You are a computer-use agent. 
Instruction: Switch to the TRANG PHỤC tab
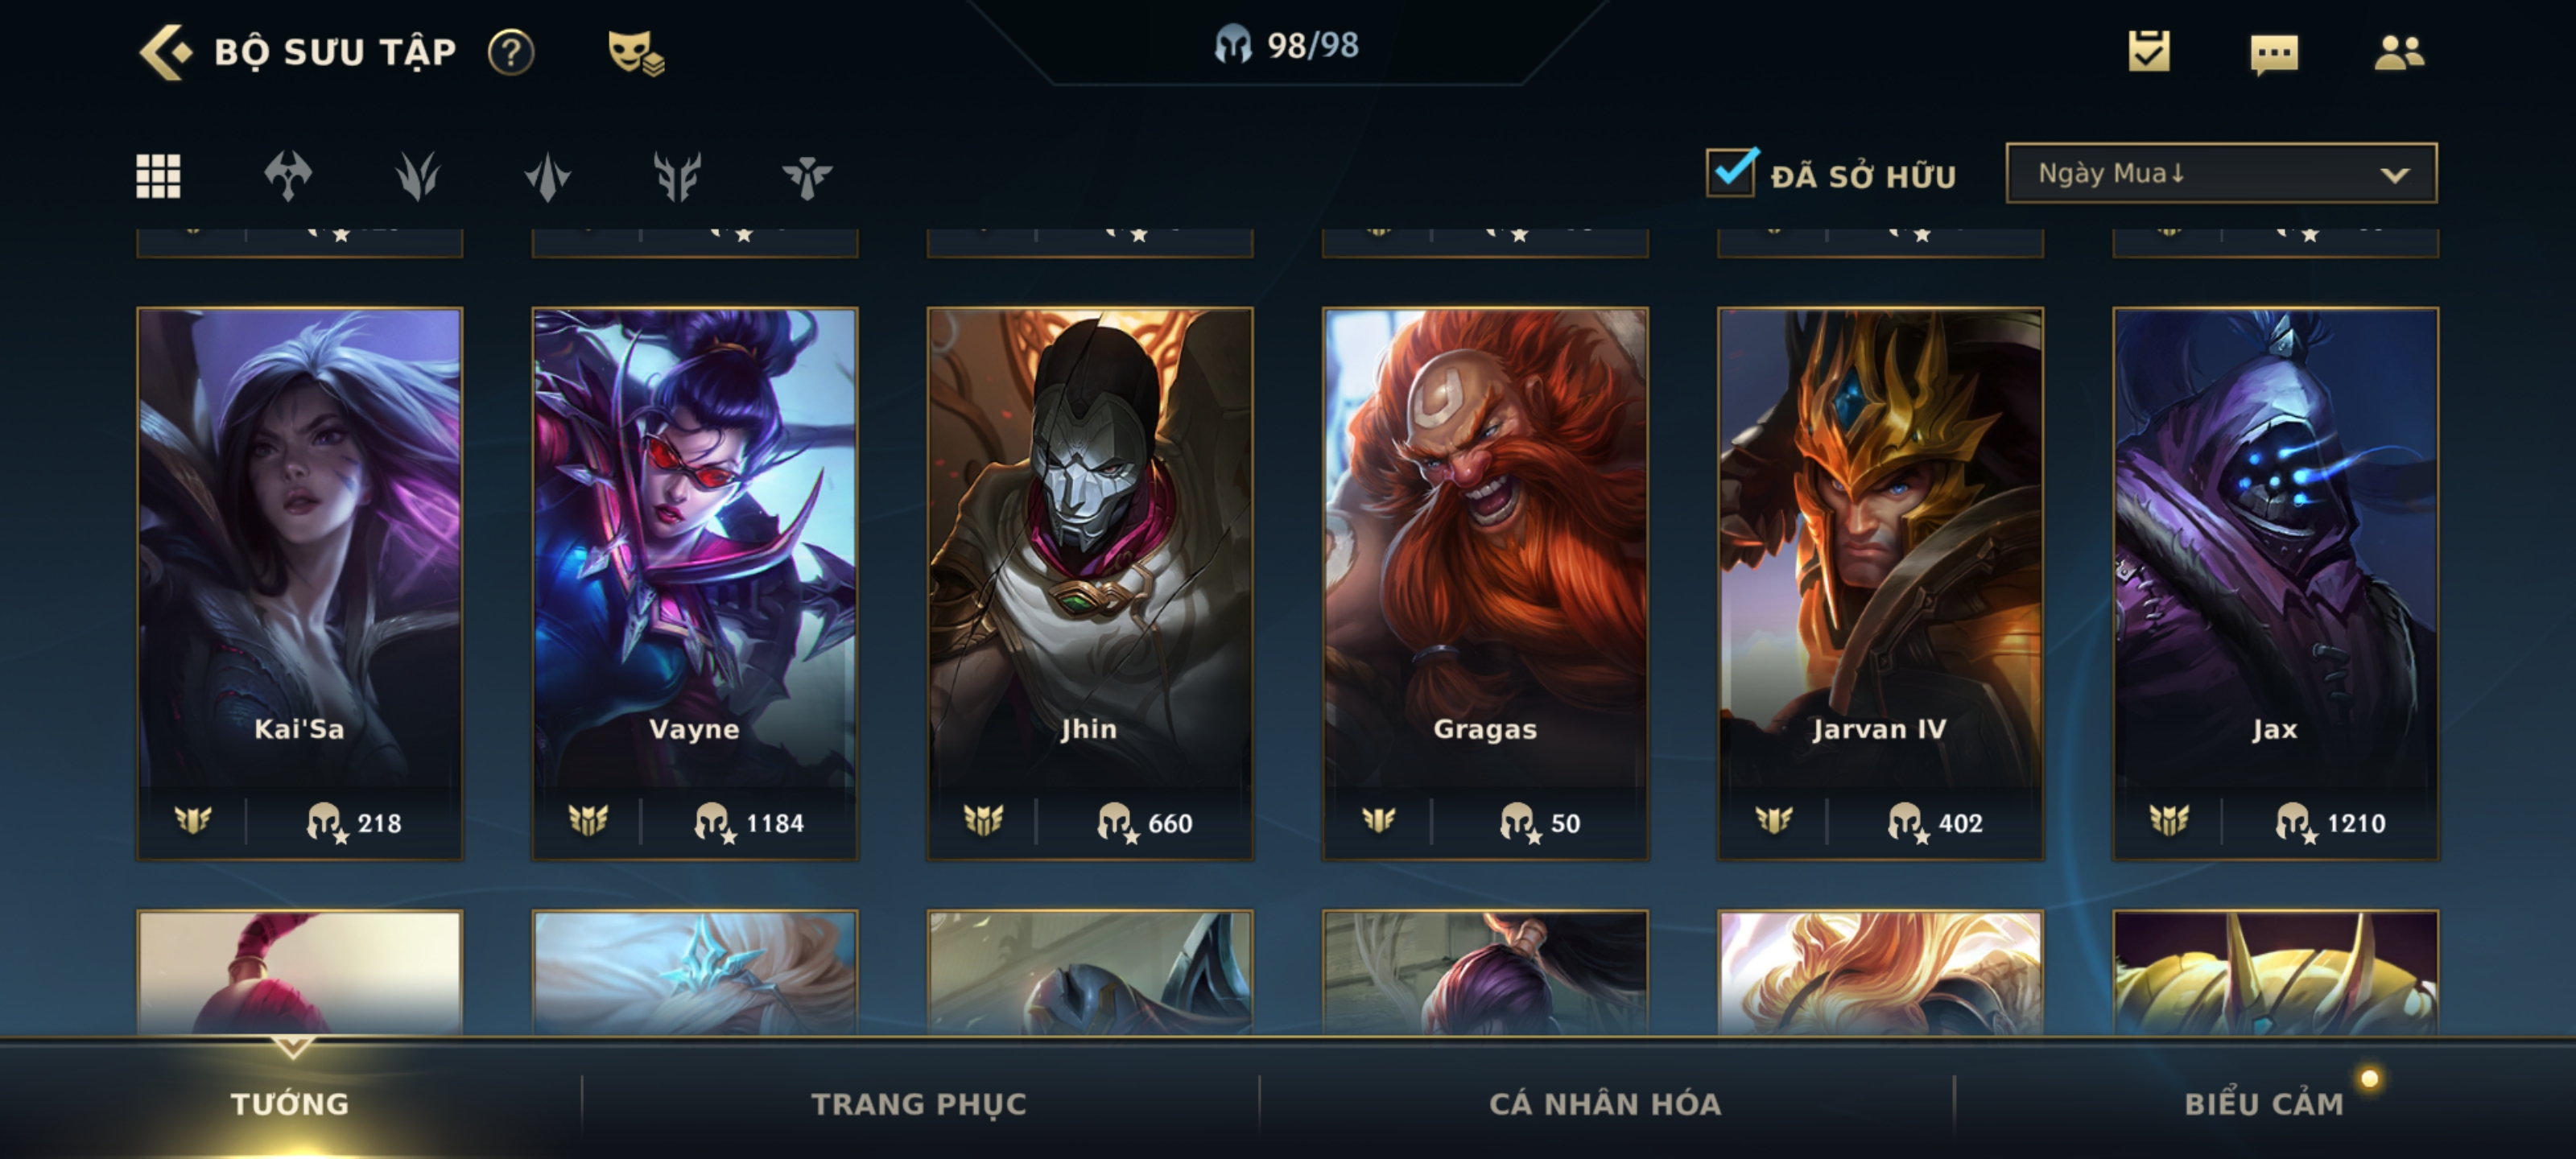pyautogui.click(x=918, y=1104)
